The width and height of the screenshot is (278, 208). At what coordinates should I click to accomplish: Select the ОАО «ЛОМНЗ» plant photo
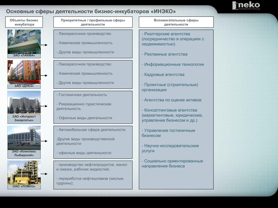point(24,173)
